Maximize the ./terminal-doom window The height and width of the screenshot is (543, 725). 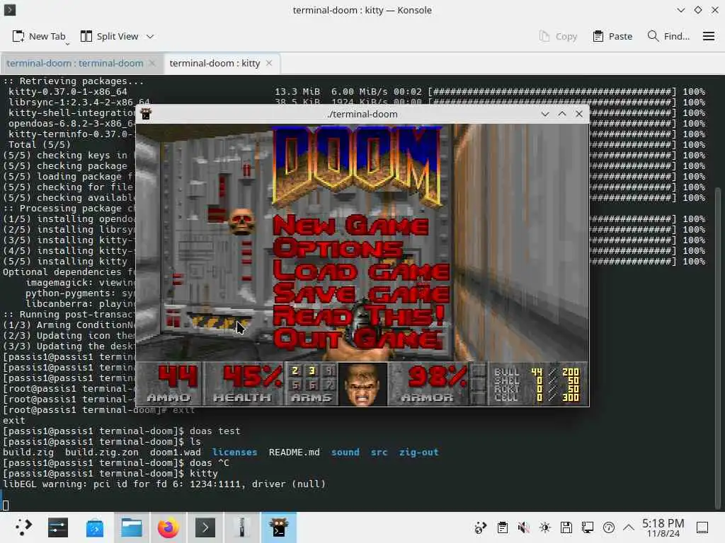tap(561, 114)
